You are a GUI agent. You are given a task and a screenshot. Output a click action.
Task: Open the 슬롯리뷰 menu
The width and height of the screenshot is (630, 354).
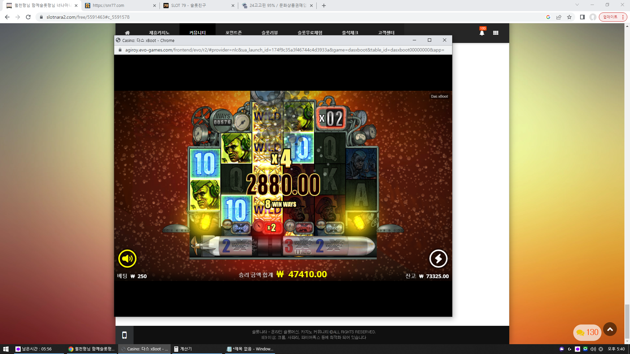point(270,32)
